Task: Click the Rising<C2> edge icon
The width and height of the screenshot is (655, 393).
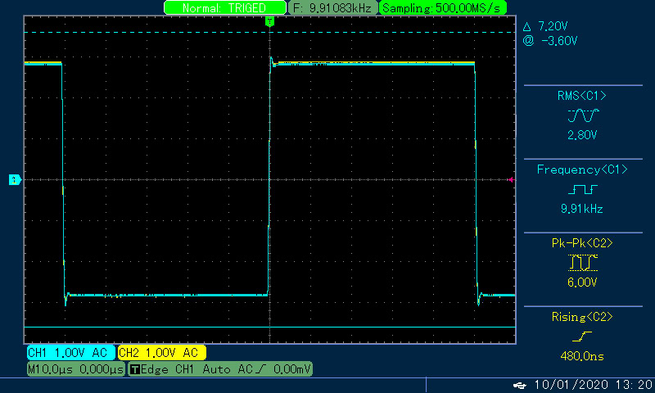Action: pos(582,337)
